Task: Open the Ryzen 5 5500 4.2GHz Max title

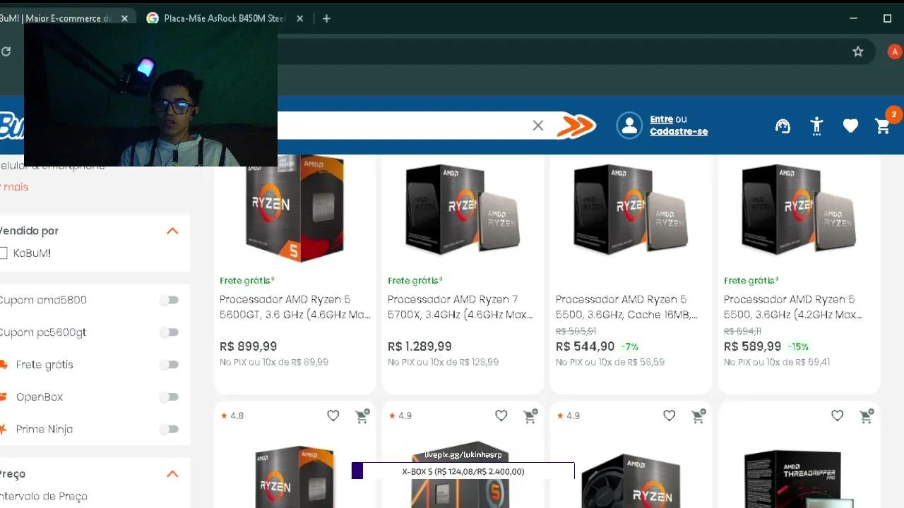Action: [x=793, y=307]
